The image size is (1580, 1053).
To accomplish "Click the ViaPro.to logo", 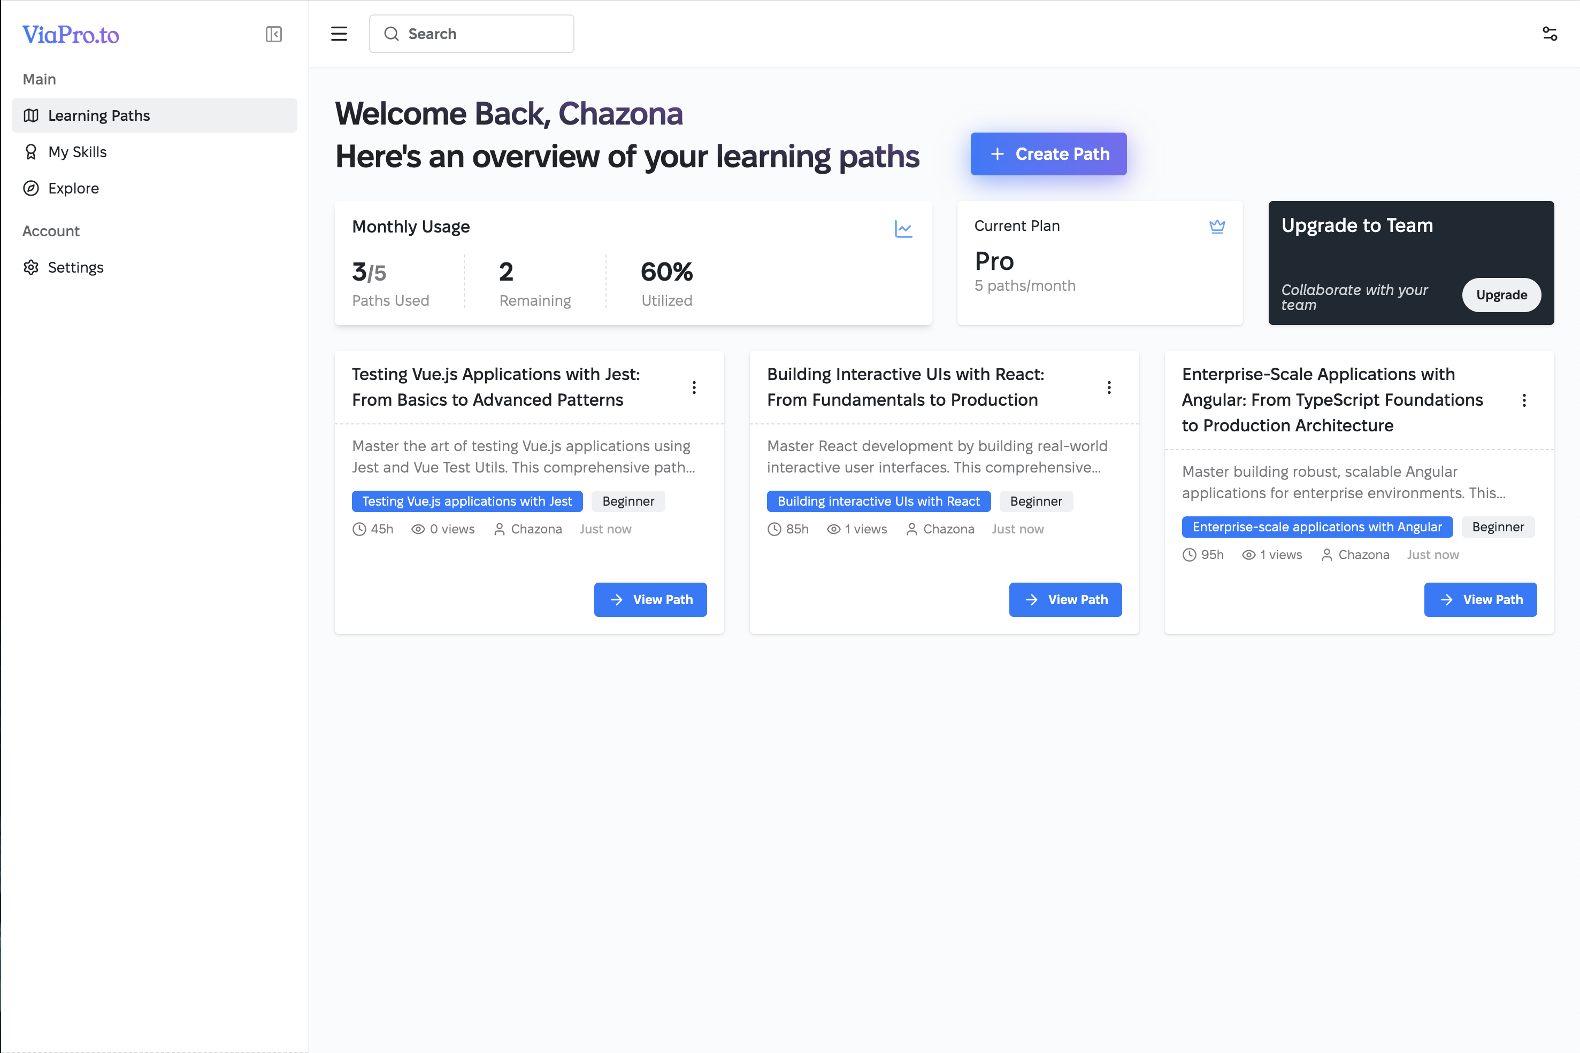I will (71, 34).
